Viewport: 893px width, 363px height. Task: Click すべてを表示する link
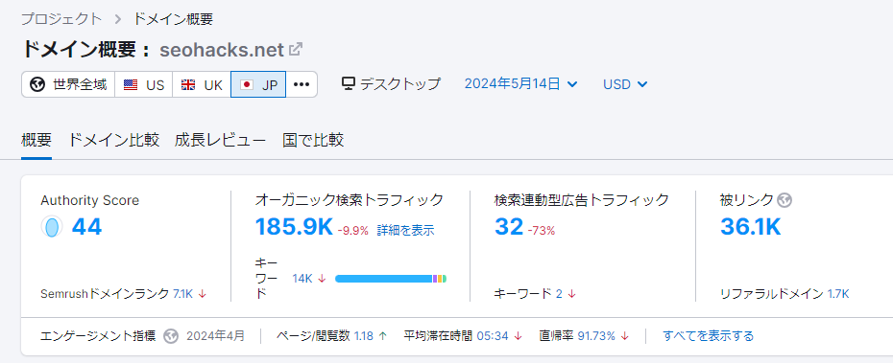708,336
